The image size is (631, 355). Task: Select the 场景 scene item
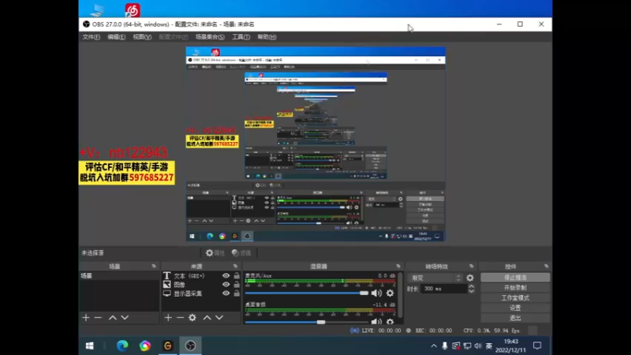pos(119,275)
